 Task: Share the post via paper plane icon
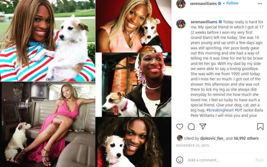[x=203, y=127]
